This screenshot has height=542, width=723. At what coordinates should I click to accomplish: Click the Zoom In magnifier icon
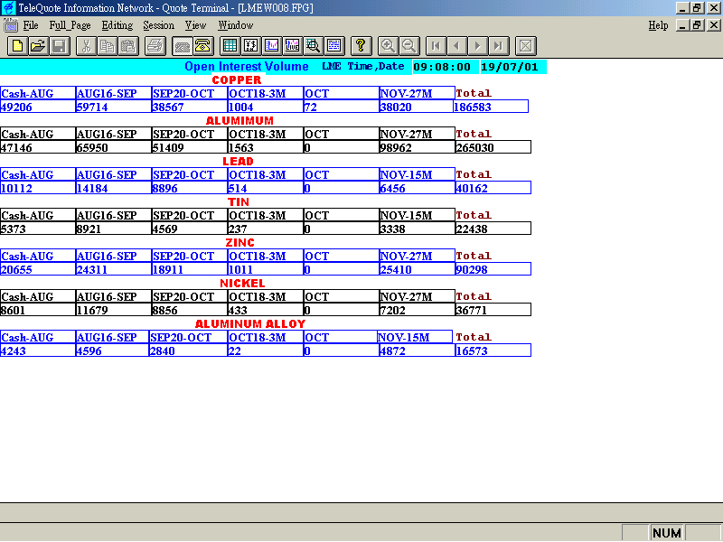388,46
